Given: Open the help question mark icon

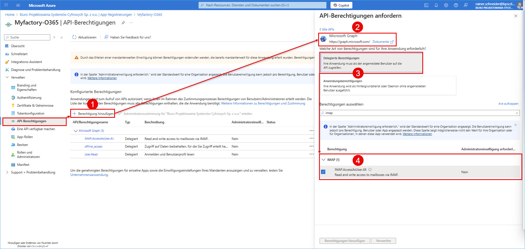Looking at the screenshot, I should click(456, 5).
